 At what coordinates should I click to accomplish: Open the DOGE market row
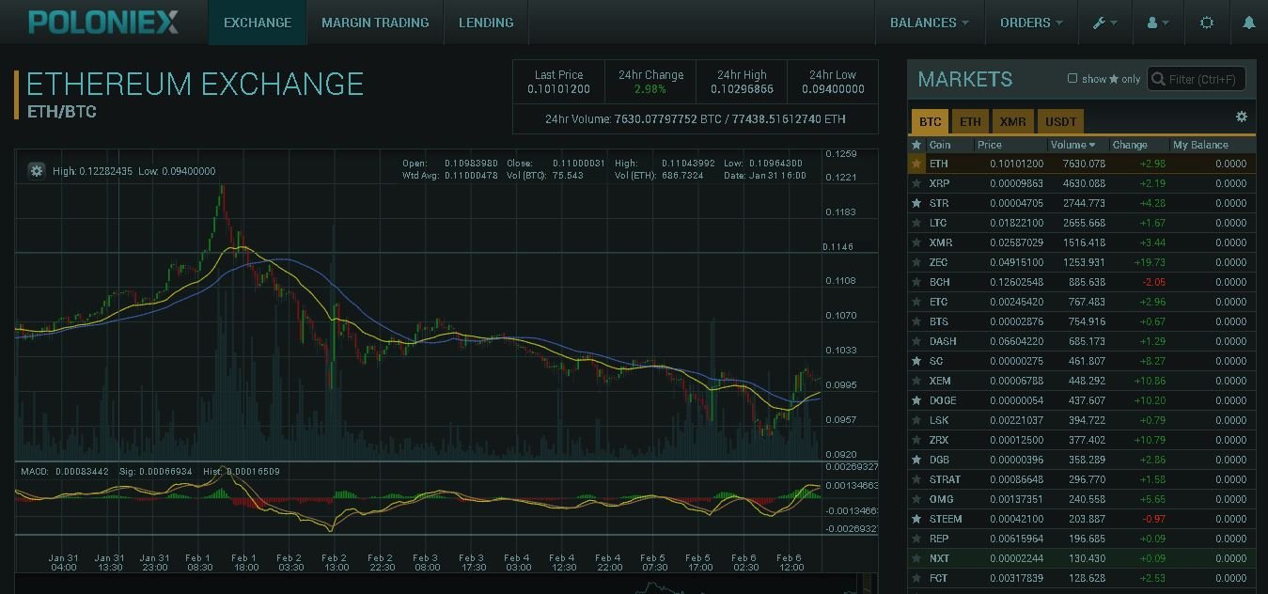pyautogui.click(x=1081, y=400)
